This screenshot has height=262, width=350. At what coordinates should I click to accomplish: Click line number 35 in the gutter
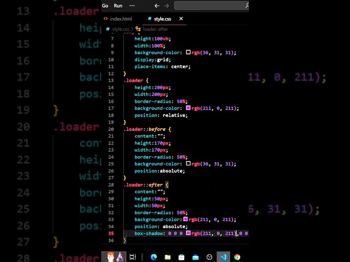[111, 233]
